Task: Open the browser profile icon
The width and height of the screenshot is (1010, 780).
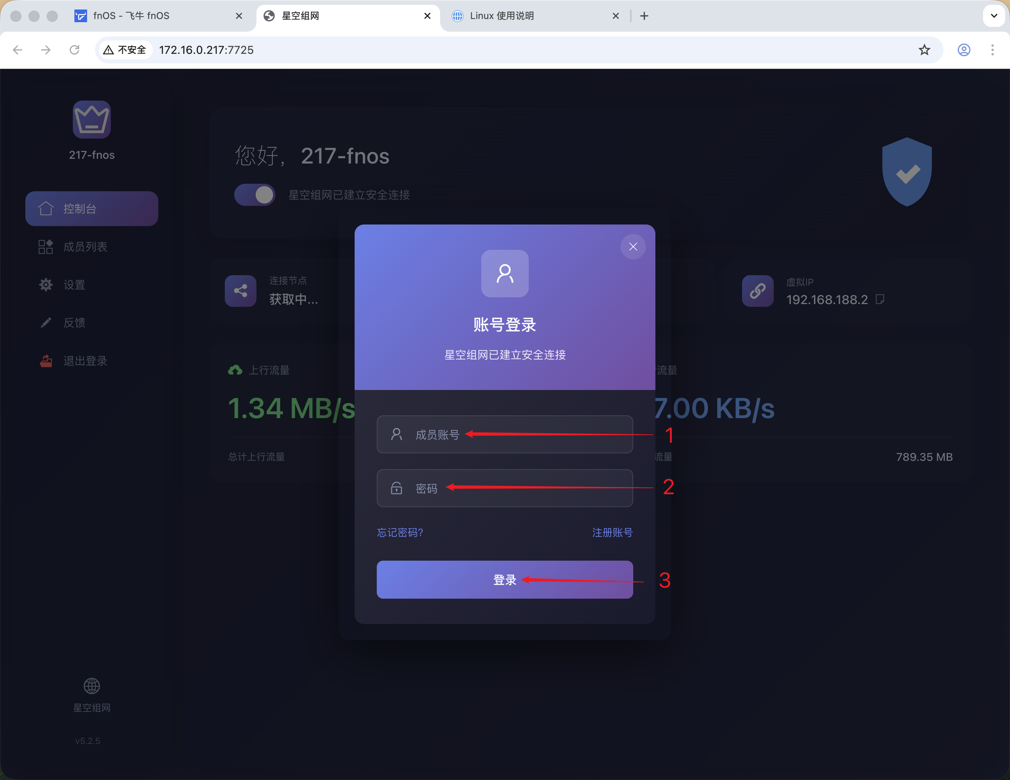Action: 963,50
